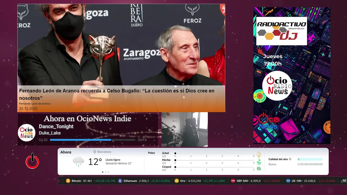
Task: Open the S&P 500 red badge icon
Action: coord(233,181)
